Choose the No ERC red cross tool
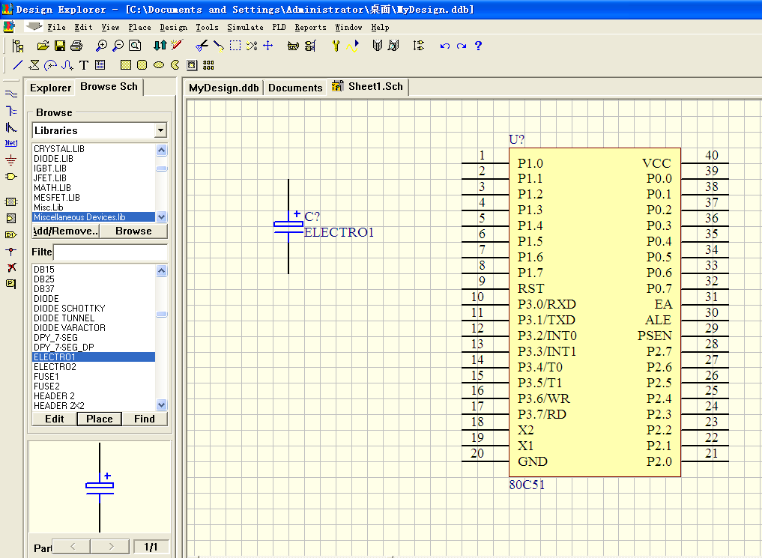762x558 pixels. tap(11, 267)
